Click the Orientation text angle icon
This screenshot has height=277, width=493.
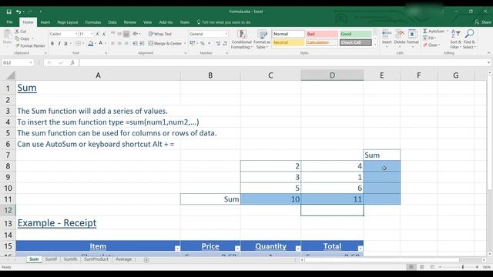pyautogui.click(x=136, y=34)
